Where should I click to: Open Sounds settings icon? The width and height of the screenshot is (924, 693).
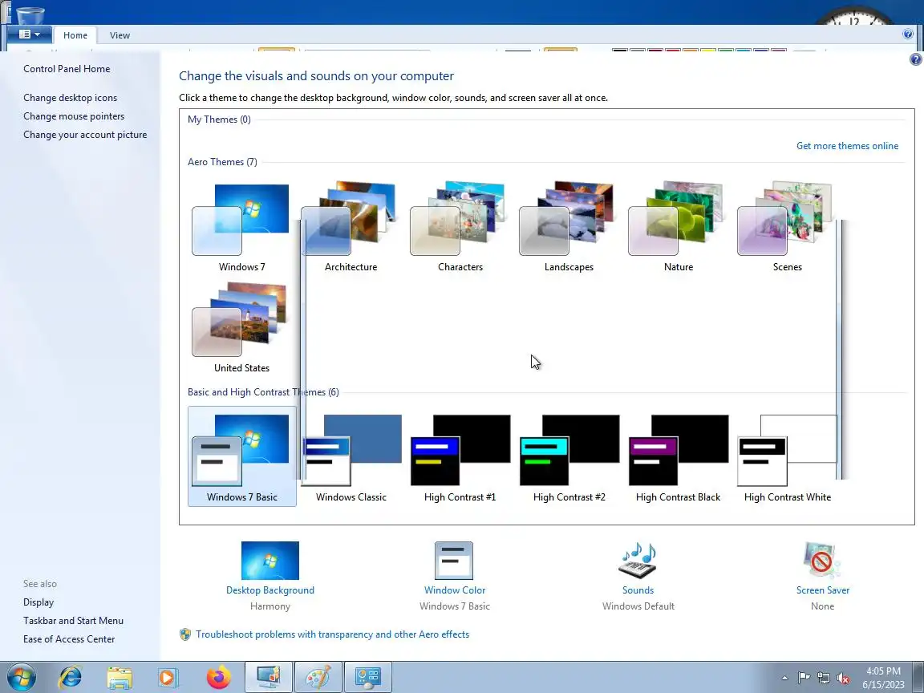638,561
